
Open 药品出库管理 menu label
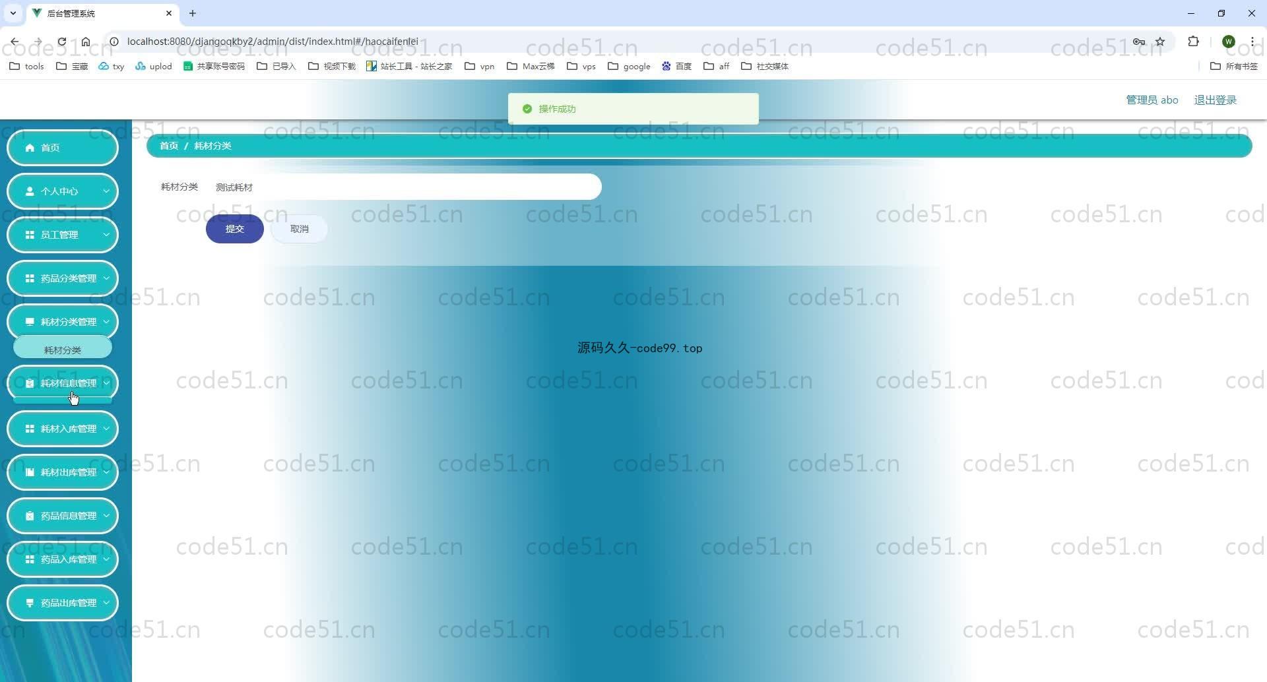(x=69, y=603)
